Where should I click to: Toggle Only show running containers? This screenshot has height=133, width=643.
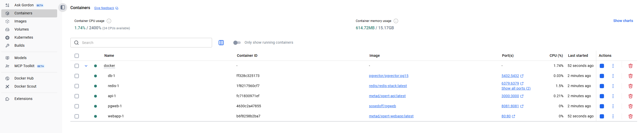237,43
